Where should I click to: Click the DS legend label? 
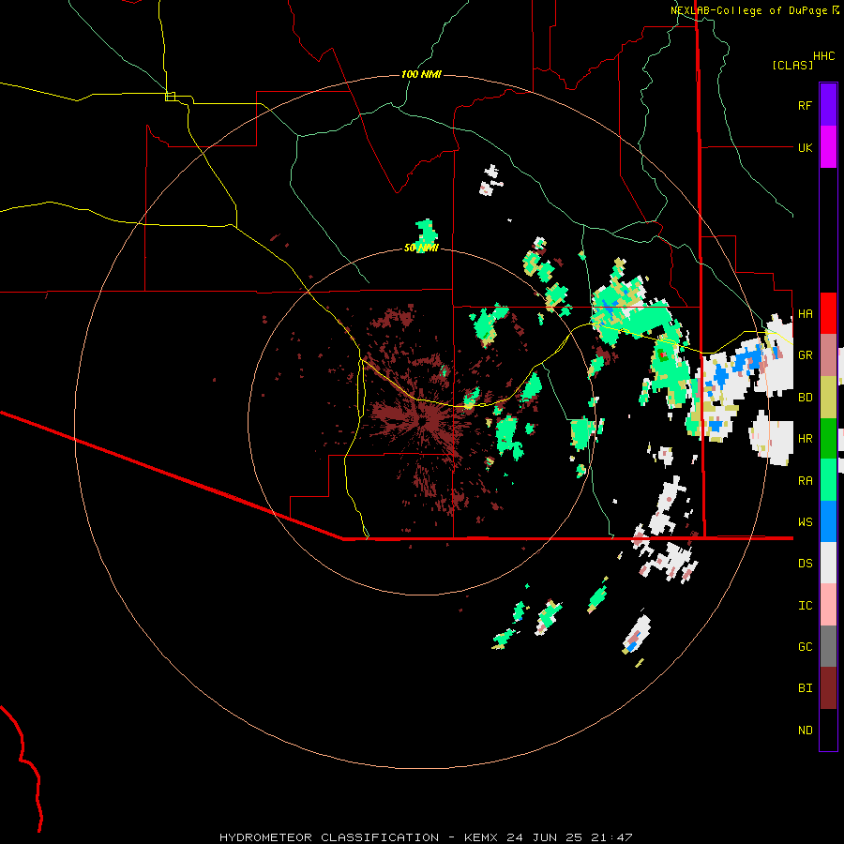pyautogui.click(x=806, y=563)
